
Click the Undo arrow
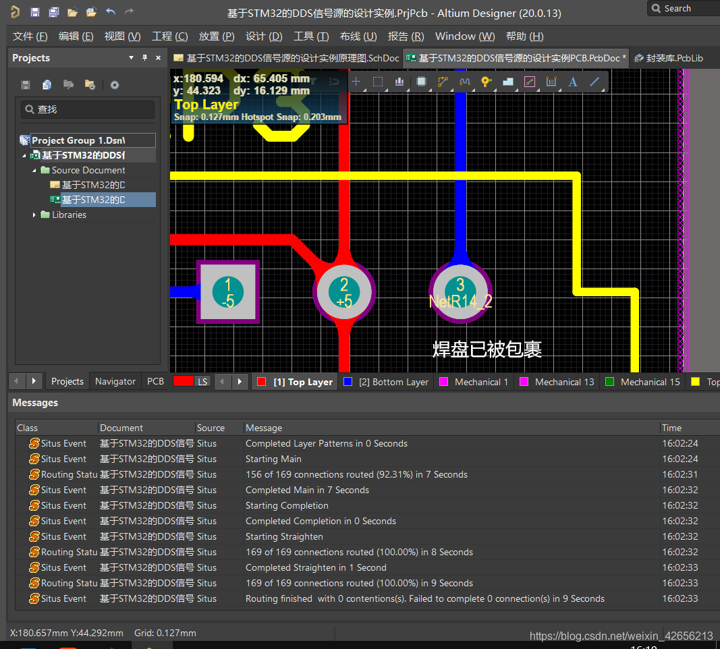(110, 12)
